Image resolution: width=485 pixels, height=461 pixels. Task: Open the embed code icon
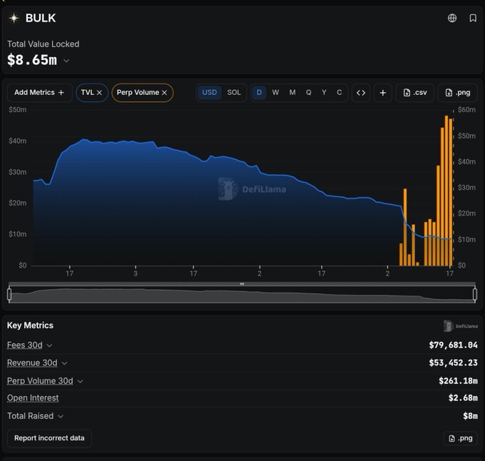pos(361,93)
